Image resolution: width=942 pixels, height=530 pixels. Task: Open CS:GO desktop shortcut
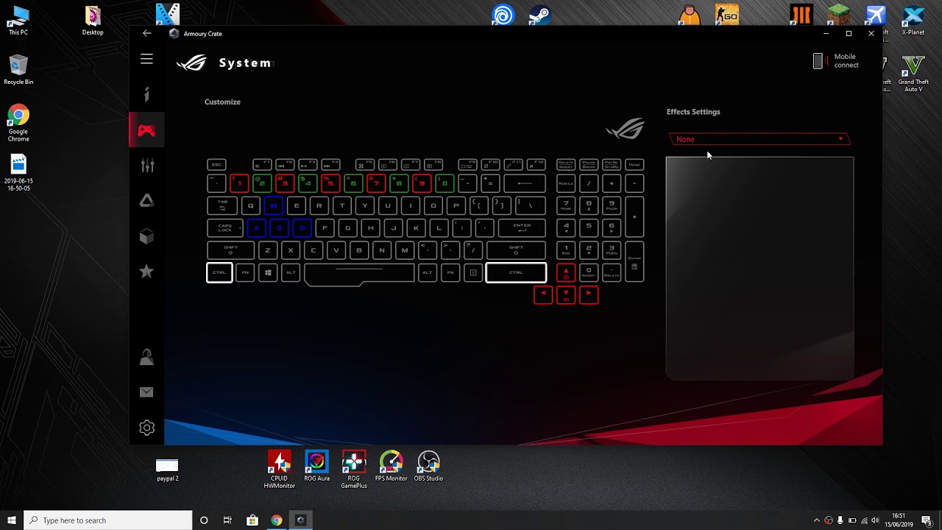pyautogui.click(x=727, y=15)
